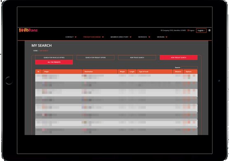
Task: Sort by the Length column header
Action: [x=132, y=72]
